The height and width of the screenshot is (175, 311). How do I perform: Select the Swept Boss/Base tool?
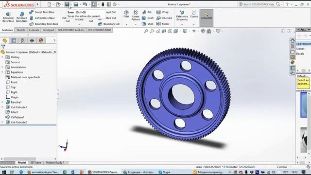[42, 12]
